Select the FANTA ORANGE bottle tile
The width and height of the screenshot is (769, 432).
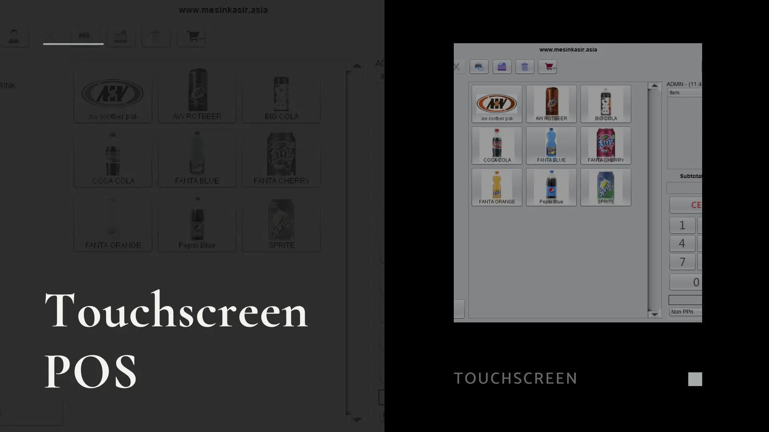(497, 187)
